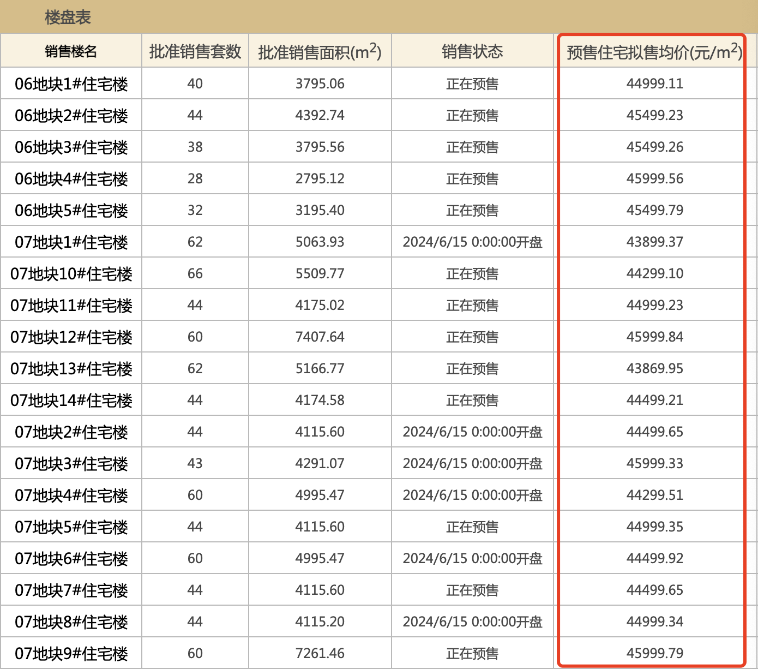Select 07地块3#住宅楼 building name
This screenshot has height=669, width=758.
[x=71, y=463]
